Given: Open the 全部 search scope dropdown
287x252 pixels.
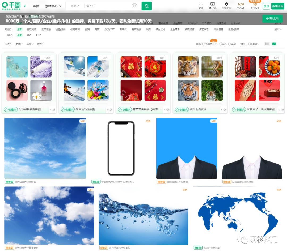Looking at the screenshot, I should [75, 6].
